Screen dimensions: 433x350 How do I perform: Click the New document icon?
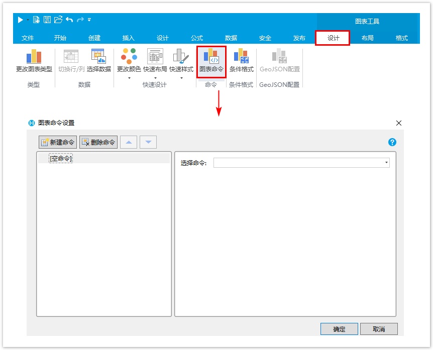click(x=36, y=20)
